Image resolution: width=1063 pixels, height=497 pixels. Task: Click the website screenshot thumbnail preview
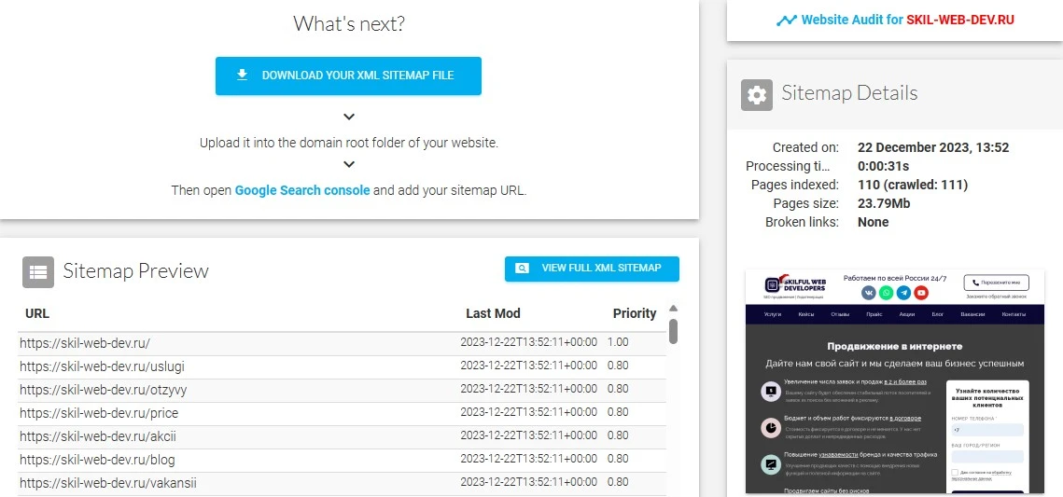pyautogui.click(x=895, y=381)
